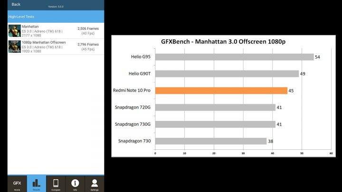This screenshot has height=192, width=342.
Task: Select the Manhattan test title text
Action: click(30, 27)
